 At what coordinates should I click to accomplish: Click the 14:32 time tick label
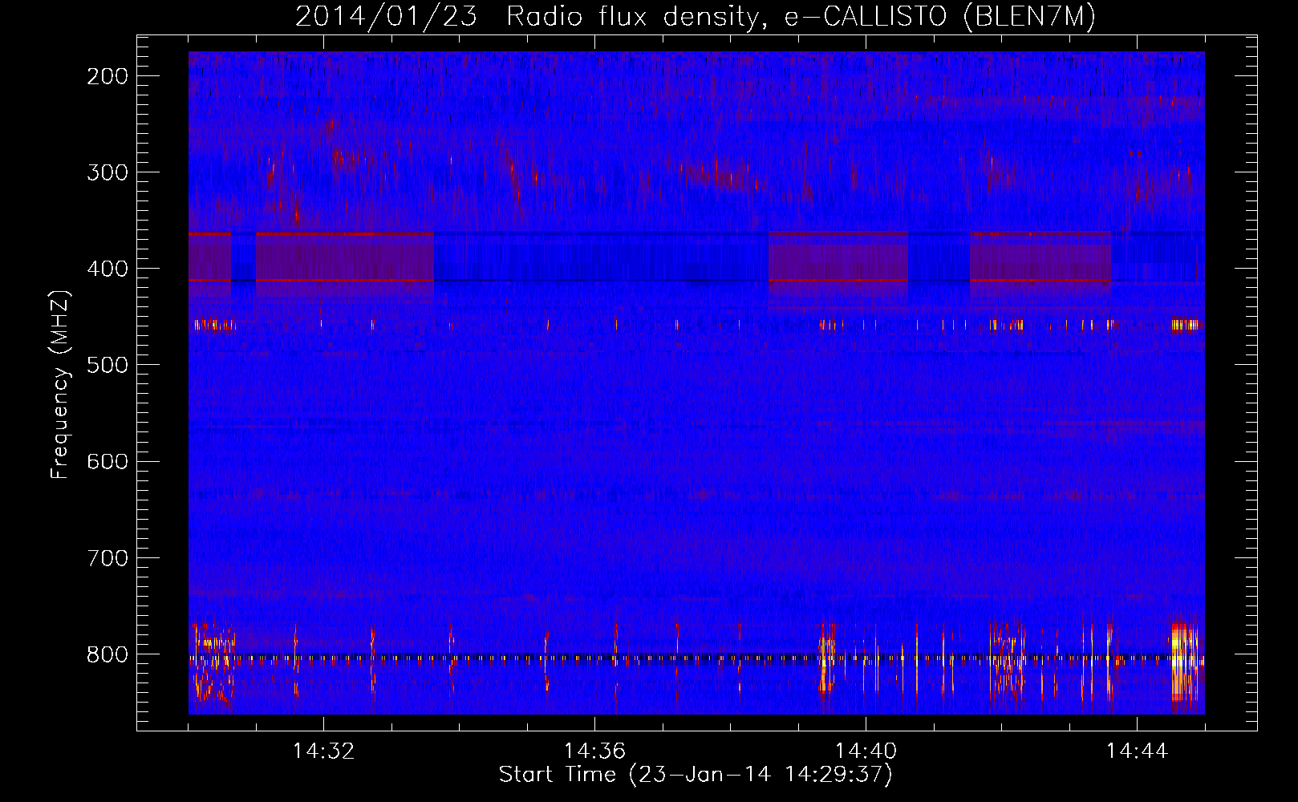323,751
